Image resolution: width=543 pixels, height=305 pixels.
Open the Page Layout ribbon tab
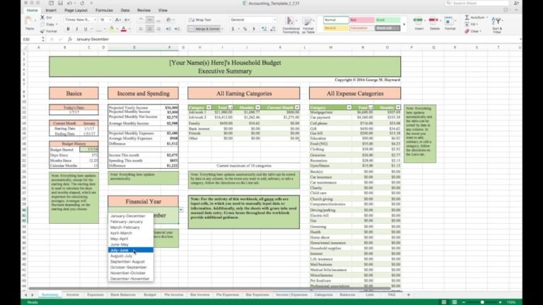click(76, 11)
